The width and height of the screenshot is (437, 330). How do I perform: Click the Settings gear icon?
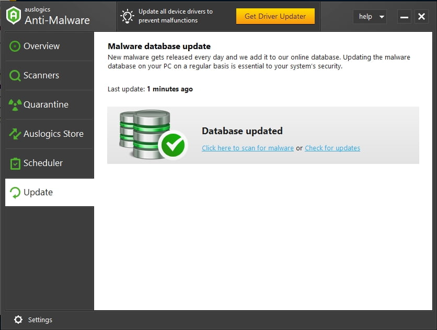[x=18, y=320]
